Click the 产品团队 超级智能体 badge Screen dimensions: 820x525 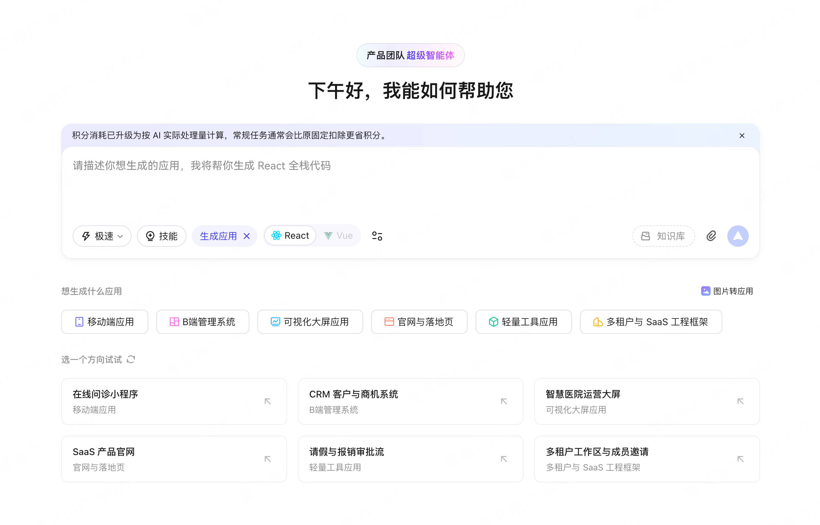click(410, 55)
